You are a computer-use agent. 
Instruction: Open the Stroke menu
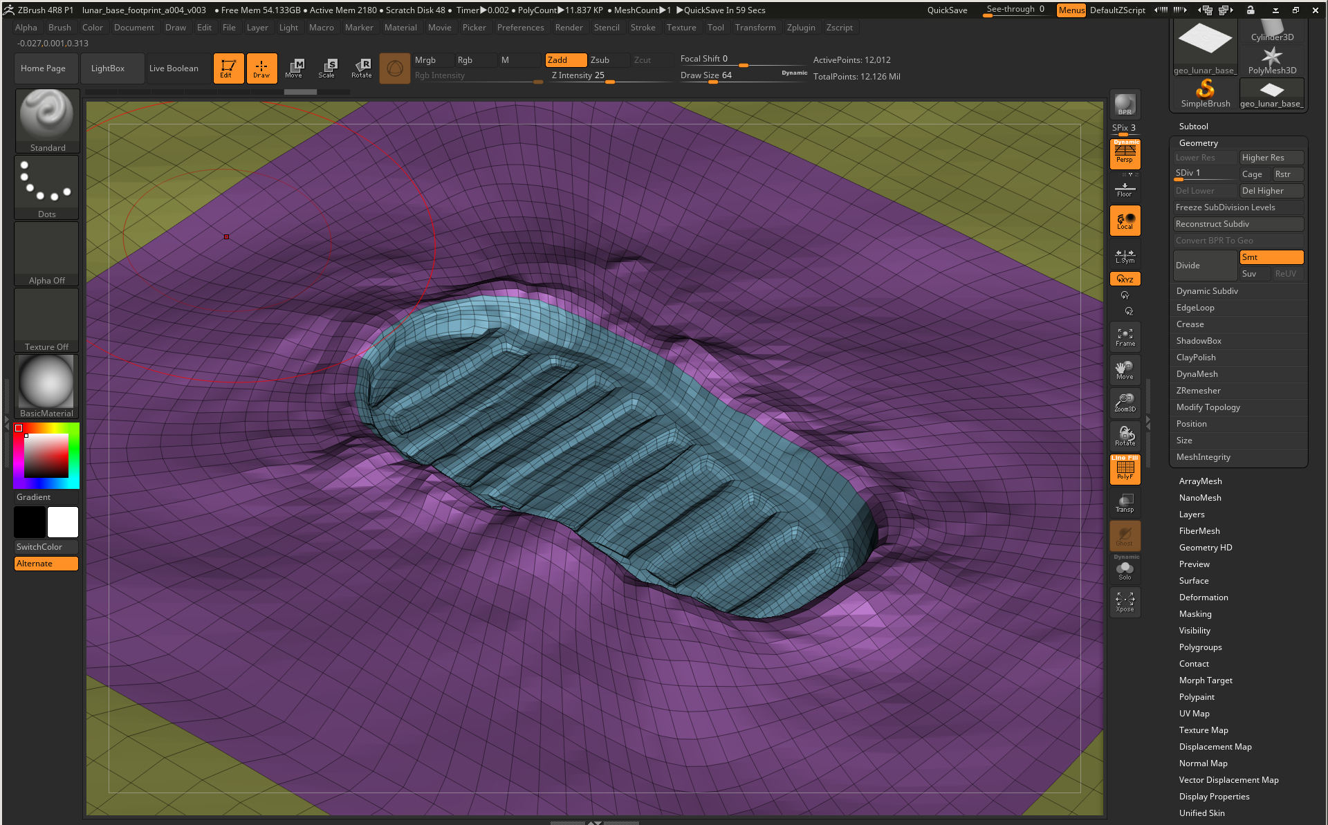643,28
